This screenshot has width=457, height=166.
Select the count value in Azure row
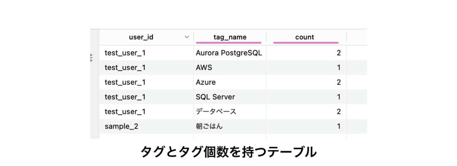coord(306,82)
